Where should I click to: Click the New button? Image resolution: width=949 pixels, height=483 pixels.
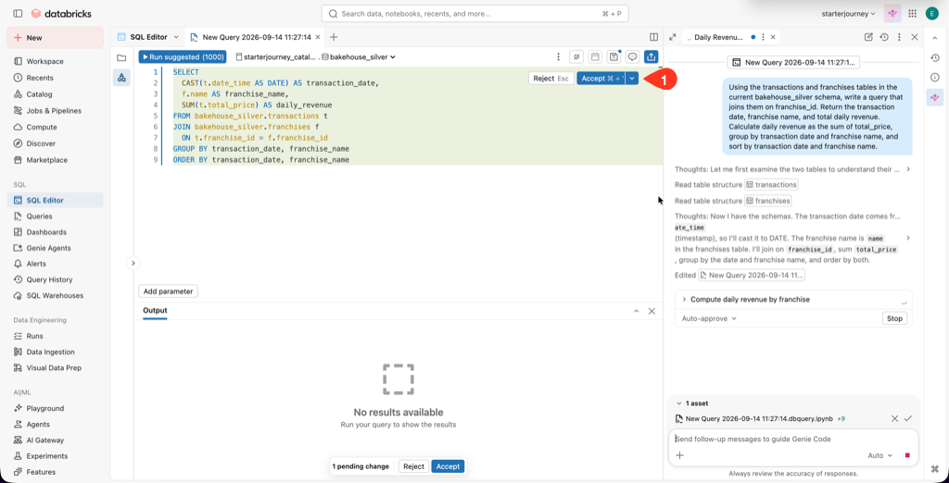pyautogui.click(x=55, y=38)
